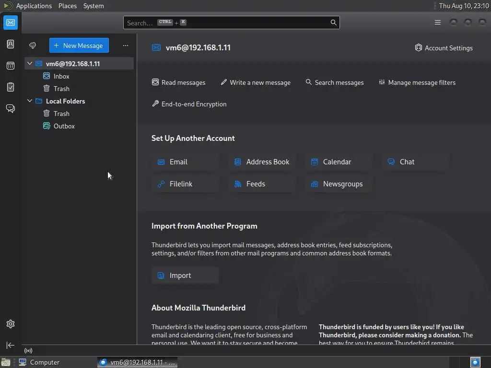Click the pencil Write message icon
491x368 pixels.
[x=223, y=82]
